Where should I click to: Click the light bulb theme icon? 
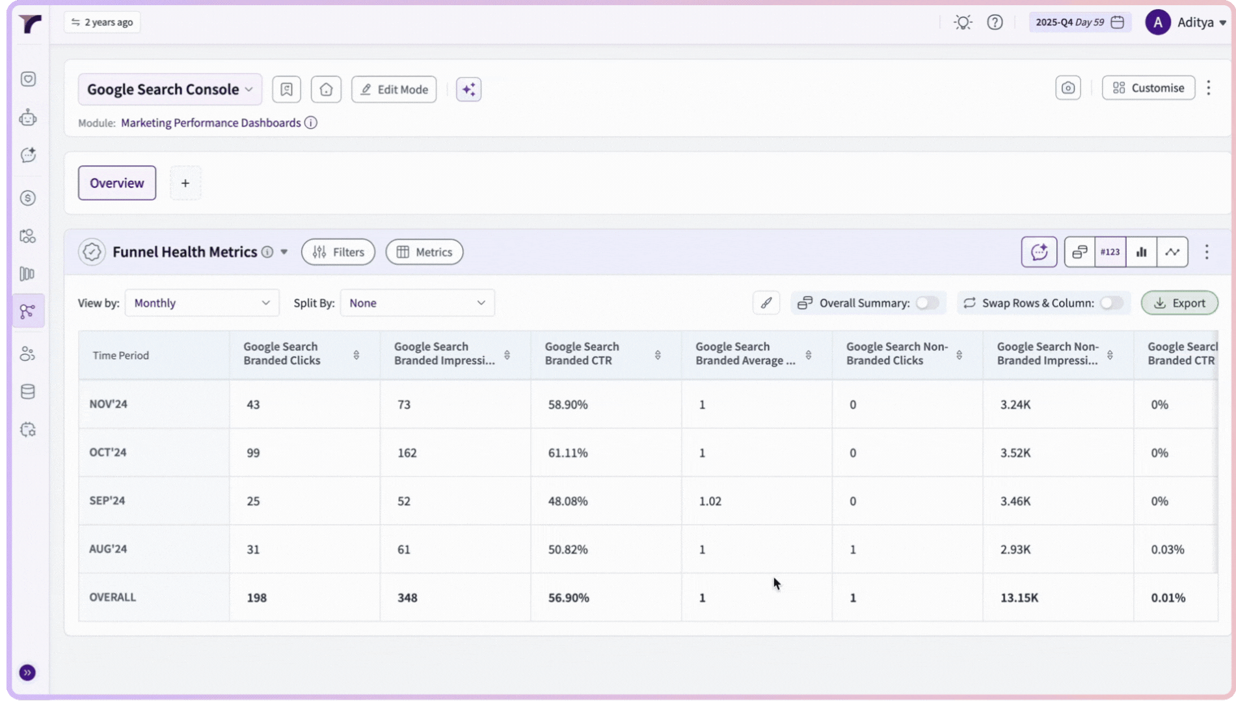pos(963,22)
